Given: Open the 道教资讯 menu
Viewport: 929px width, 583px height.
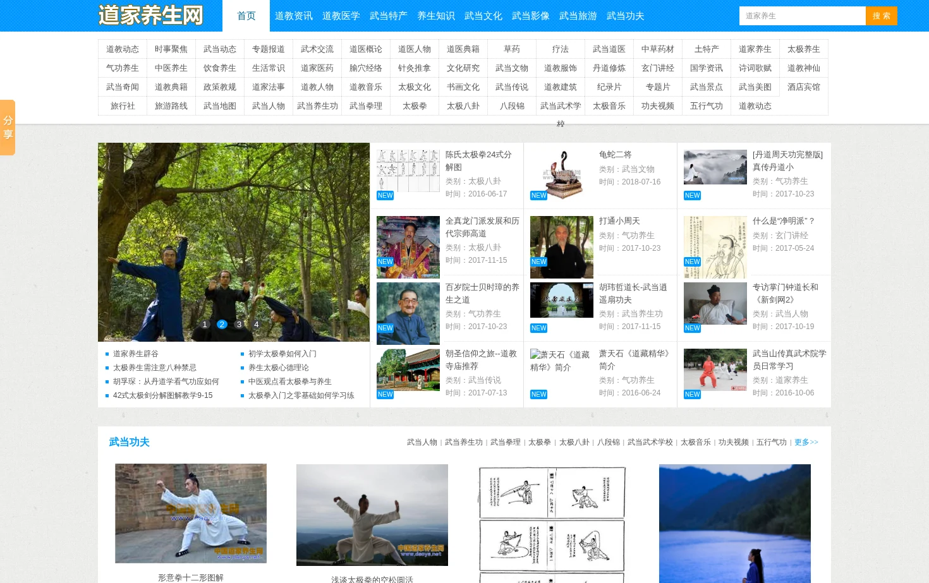Looking at the screenshot, I should coord(294,16).
